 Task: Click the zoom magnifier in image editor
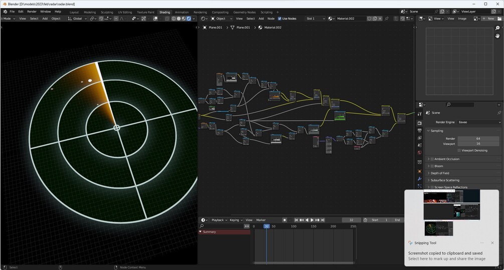(x=497, y=28)
